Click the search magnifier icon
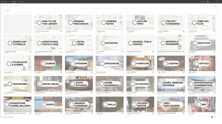This screenshot has height=124, width=222. tap(215, 6)
